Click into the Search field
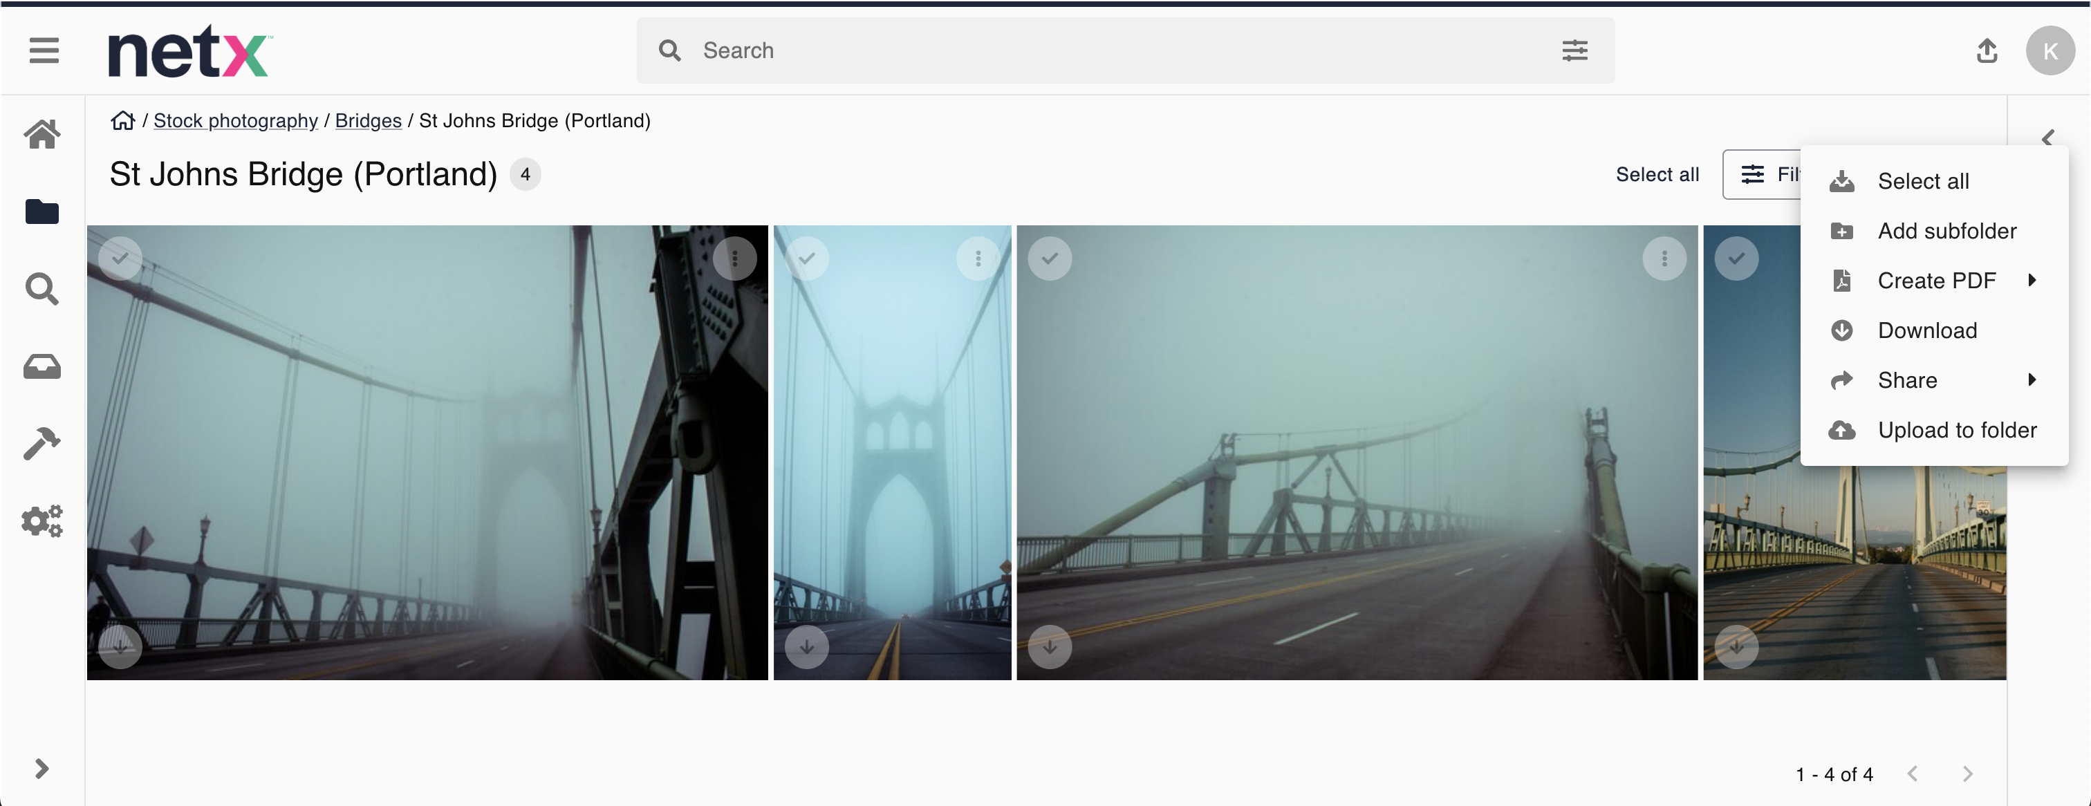 pyautogui.click(x=1120, y=50)
